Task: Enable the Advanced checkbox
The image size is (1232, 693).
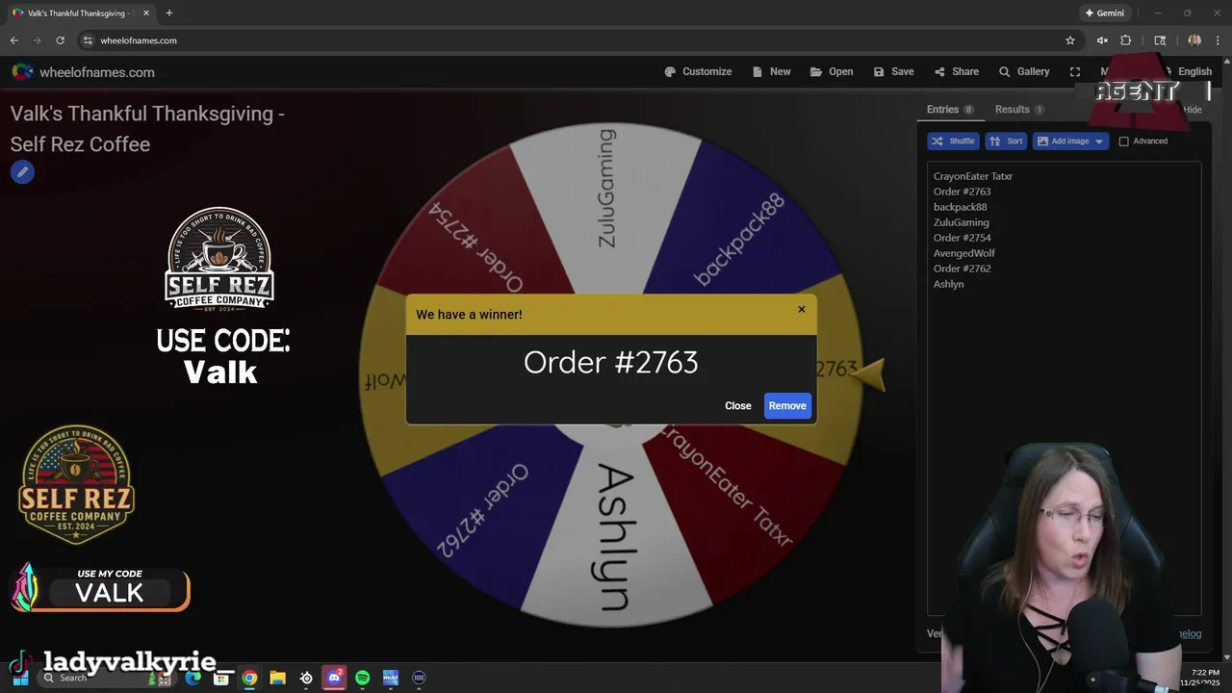Action: coord(1123,141)
